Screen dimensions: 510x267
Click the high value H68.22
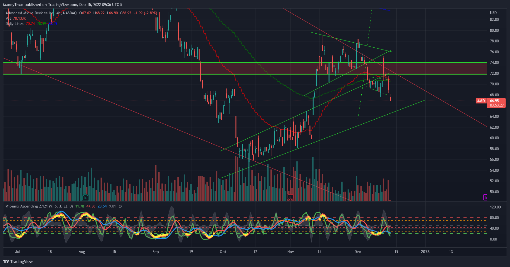[99, 13]
